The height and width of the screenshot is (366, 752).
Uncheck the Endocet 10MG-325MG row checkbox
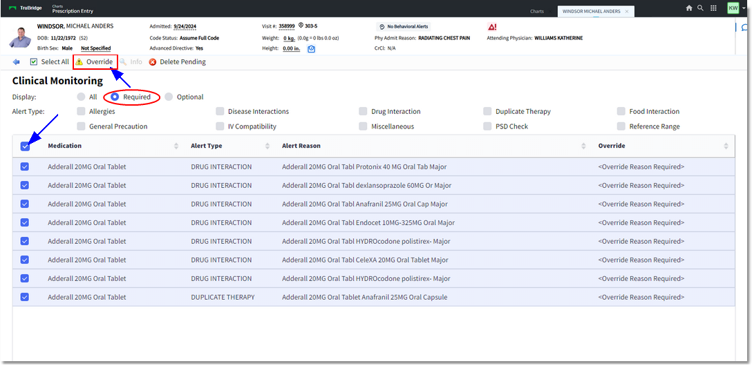coord(24,223)
